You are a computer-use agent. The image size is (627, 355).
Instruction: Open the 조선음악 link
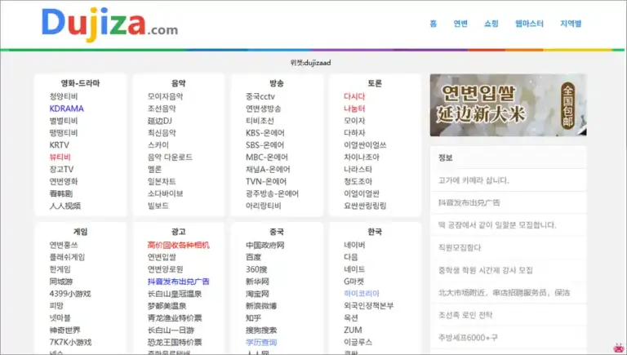[162, 109]
